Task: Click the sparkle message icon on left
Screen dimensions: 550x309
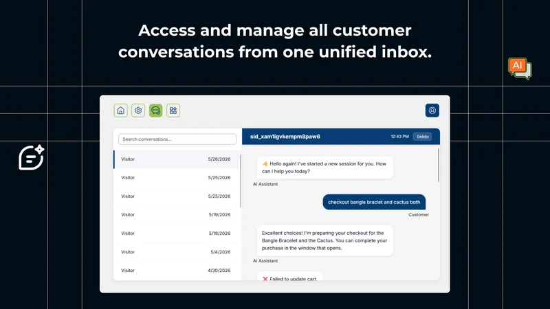Action: coord(32,157)
